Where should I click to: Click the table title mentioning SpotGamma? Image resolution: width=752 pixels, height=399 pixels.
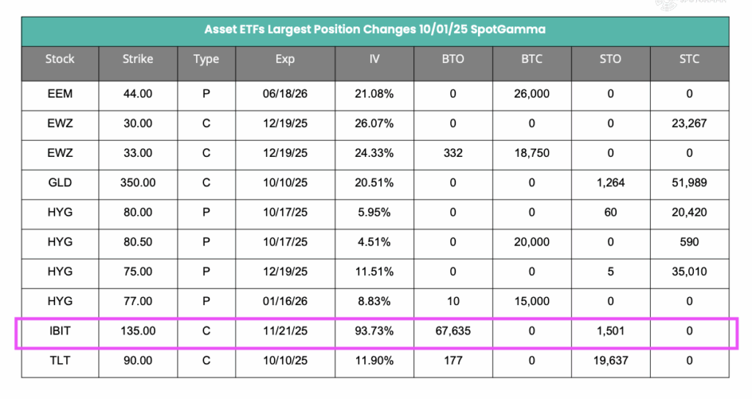(x=375, y=29)
